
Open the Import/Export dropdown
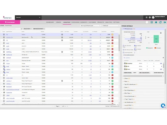[39, 29]
